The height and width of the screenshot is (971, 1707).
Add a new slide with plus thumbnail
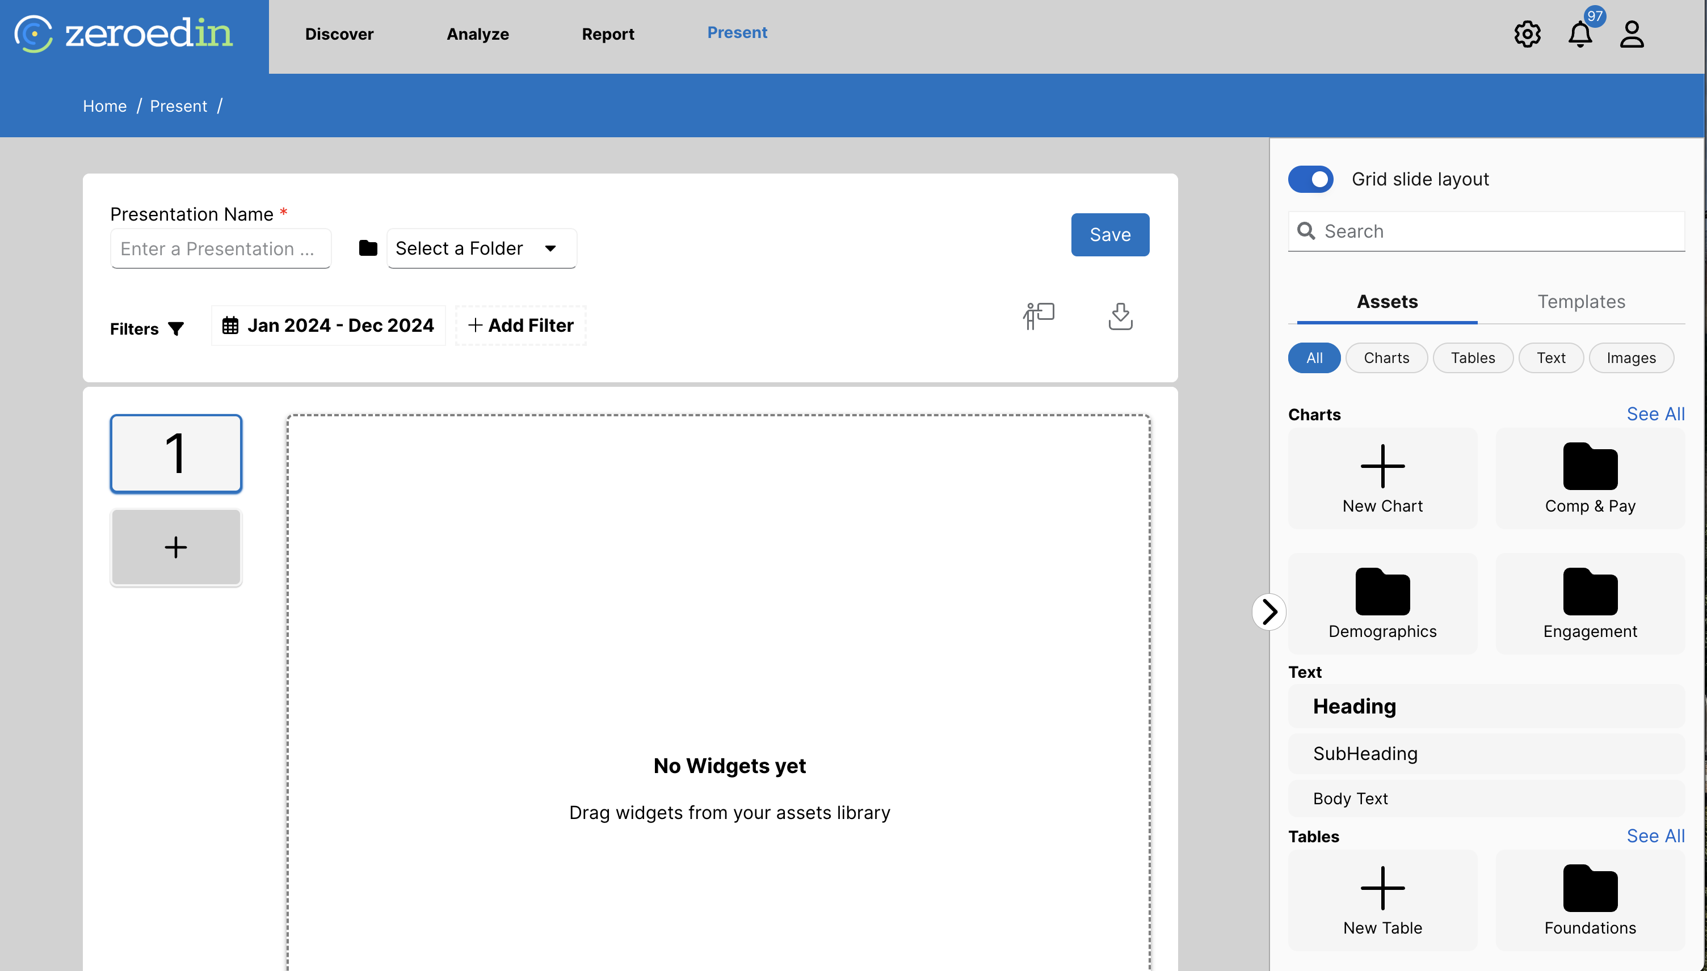(x=175, y=547)
